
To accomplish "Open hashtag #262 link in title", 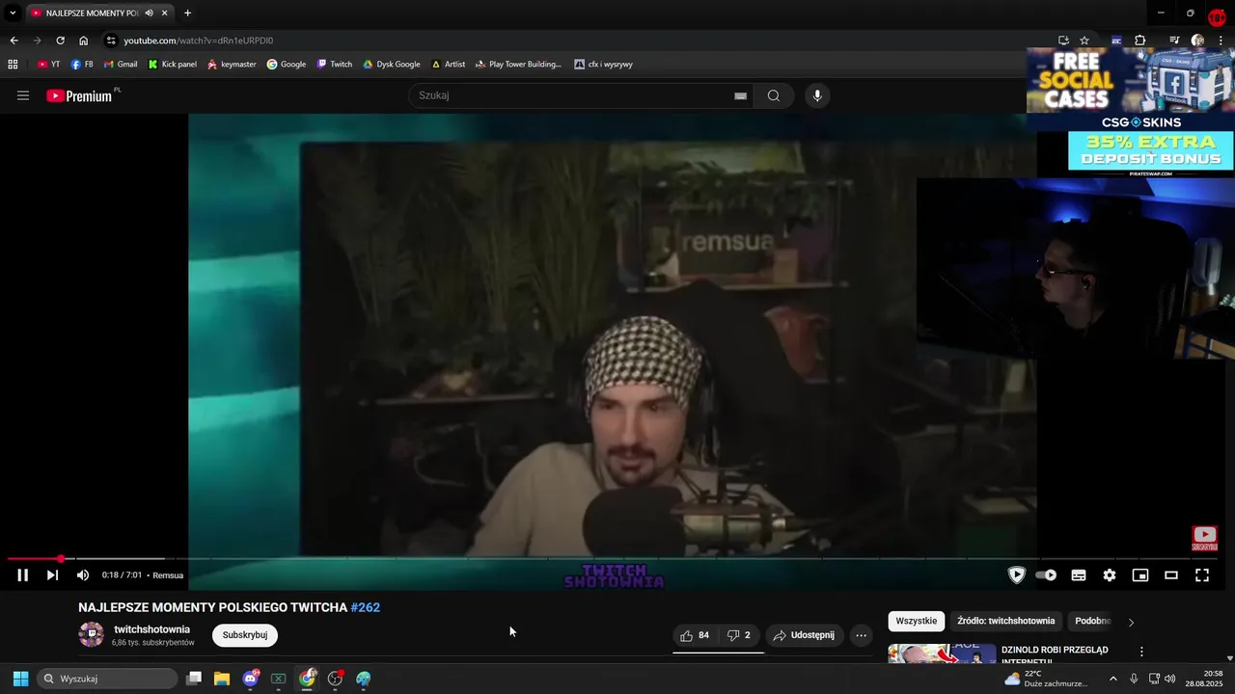I will click(x=365, y=607).
